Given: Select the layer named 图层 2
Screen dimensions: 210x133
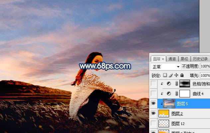Looking at the screenshot, I should pos(177,114).
